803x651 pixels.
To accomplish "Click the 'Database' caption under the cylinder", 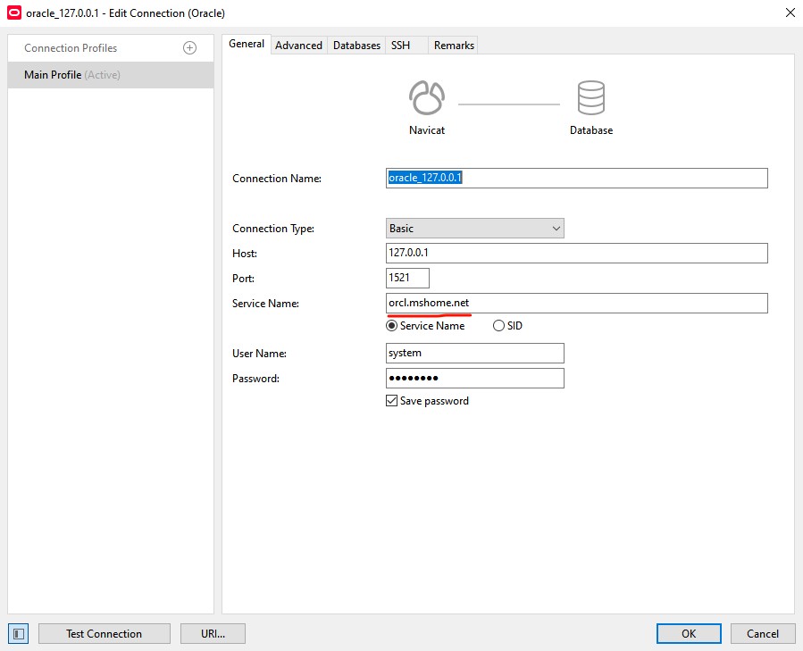I will tap(591, 130).
